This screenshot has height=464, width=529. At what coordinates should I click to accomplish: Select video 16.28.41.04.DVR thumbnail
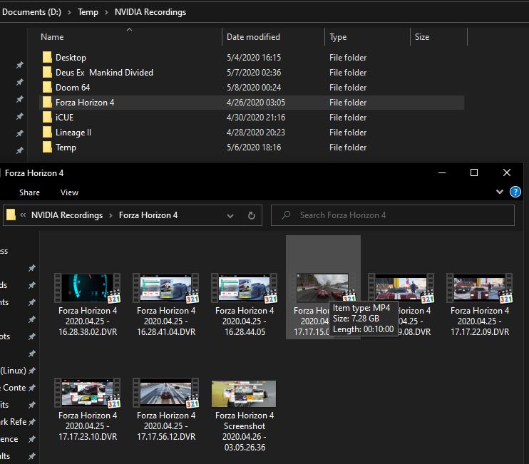click(166, 288)
